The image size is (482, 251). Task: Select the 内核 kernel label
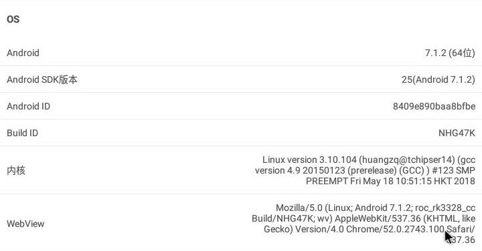16,170
